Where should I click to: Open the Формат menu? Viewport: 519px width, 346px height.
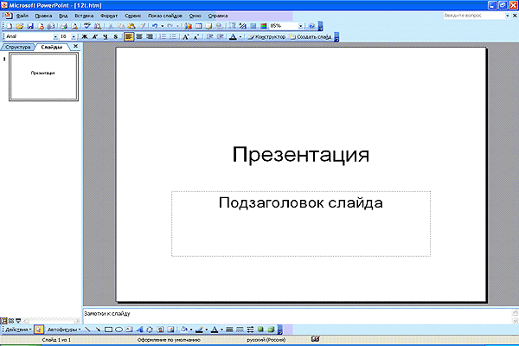pos(109,16)
